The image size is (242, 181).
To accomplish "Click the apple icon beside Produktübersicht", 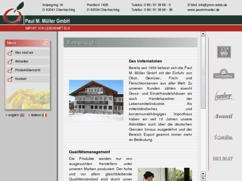I will [x=10, y=70].
